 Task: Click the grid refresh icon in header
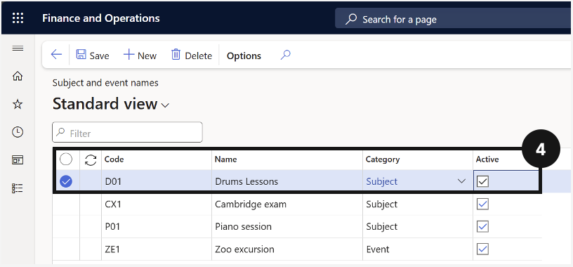tap(91, 159)
